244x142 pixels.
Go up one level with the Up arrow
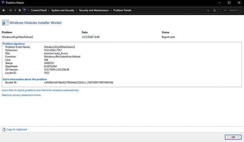click(20, 10)
